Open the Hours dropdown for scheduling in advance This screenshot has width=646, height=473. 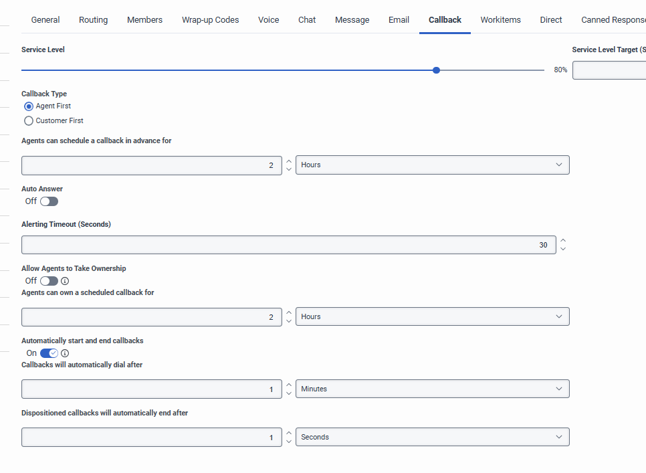point(432,165)
